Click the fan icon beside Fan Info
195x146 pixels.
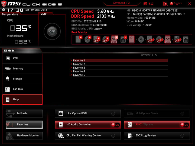pyautogui.click(x=8, y=89)
